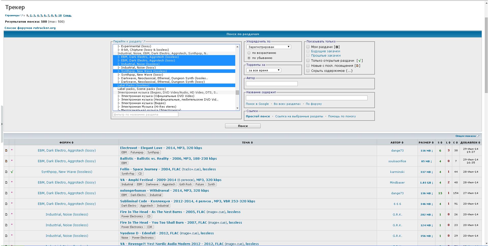Image resolution: width=488 pixels, height=246 pixels.
Task: Click the left sidebar expand arrow
Action: click(x=2, y=124)
